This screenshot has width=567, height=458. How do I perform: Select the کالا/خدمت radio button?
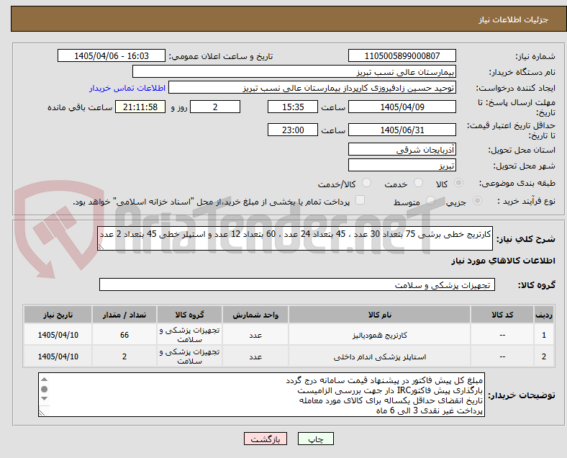point(367,183)
